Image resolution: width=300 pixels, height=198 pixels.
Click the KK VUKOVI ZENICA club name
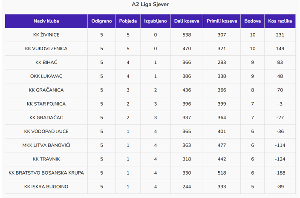click(x=46, y=49)
